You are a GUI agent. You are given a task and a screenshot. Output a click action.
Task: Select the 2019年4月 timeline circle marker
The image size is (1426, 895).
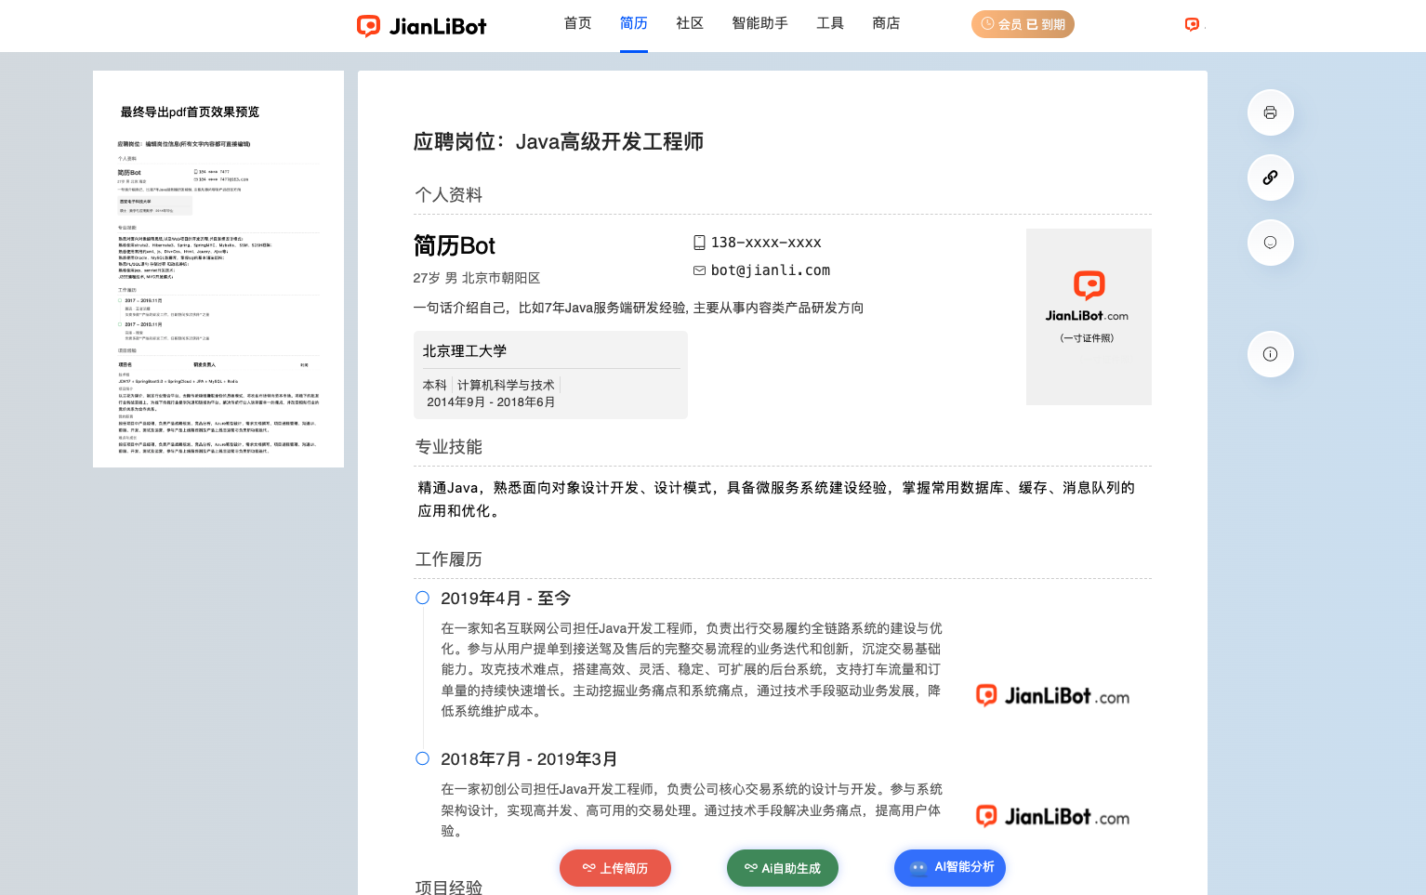(x=422, y=598)
